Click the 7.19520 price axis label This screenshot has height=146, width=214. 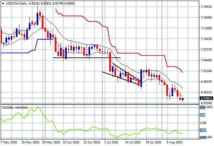[x=206, y=6]
